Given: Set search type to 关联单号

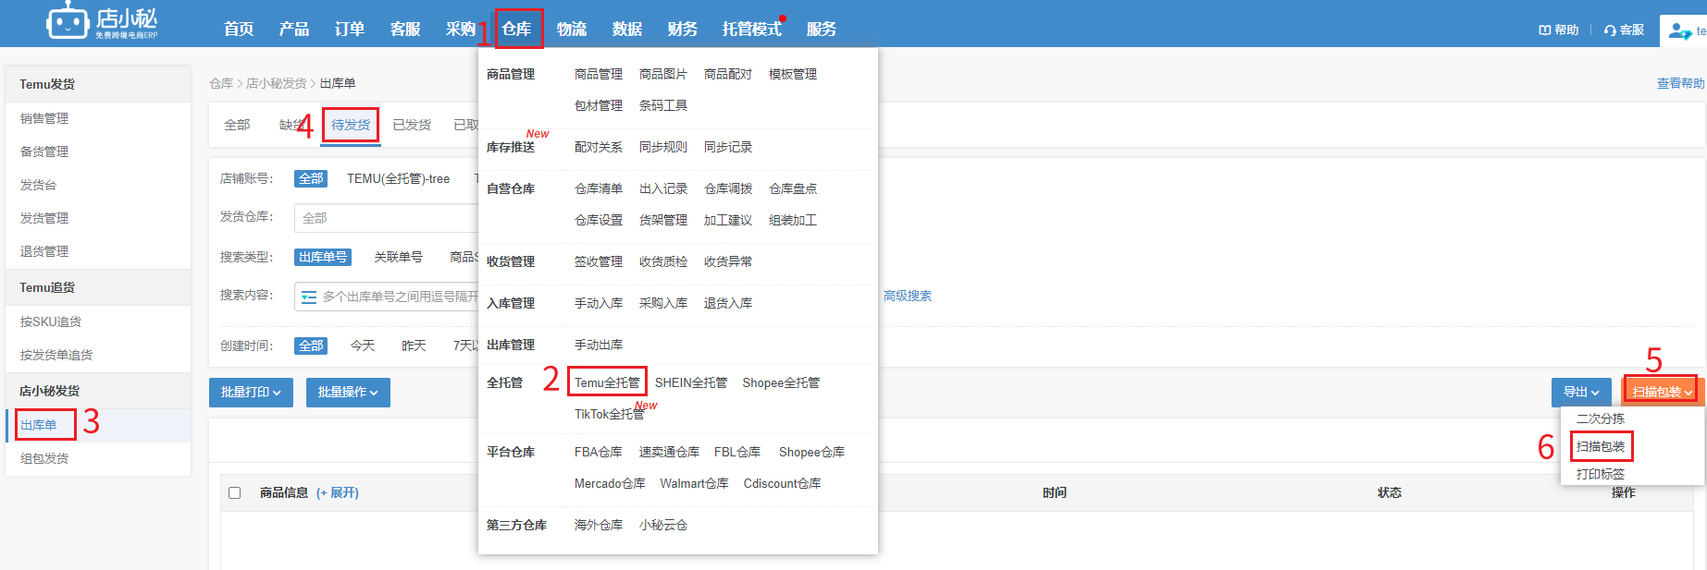Looking at the screenshot, I should click(x=399, y=257).
